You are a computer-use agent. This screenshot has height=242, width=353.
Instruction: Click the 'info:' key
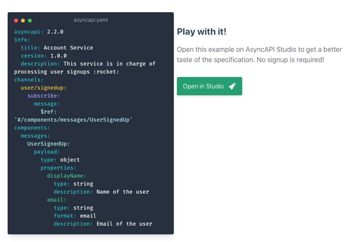tap(22, 40)
